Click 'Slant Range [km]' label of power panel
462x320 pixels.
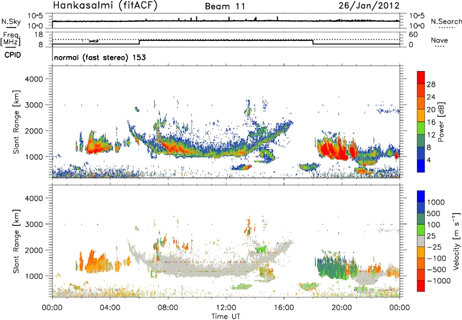tap(16, 122)
